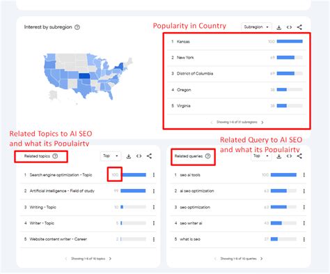Viewport: 330px width, 274px height.
Task: Open Top dropdown in Related topics
Action: (111, 156)
